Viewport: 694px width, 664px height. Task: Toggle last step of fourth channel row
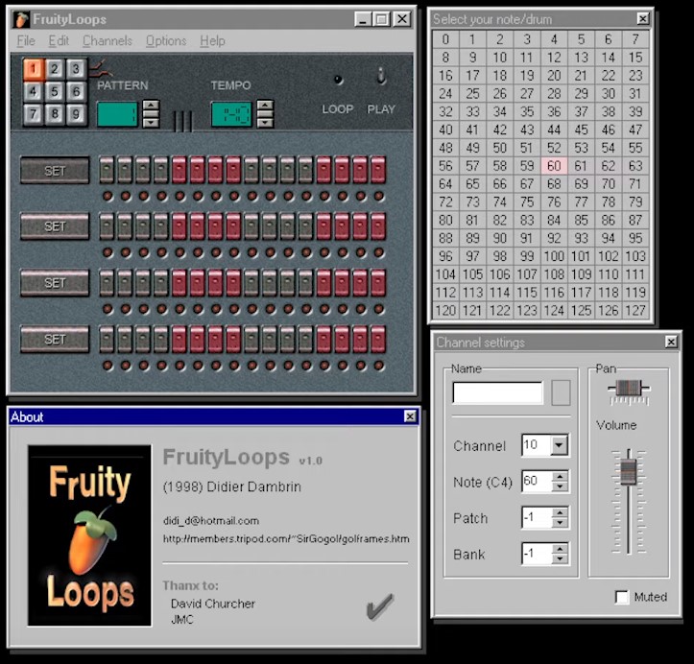378,340
